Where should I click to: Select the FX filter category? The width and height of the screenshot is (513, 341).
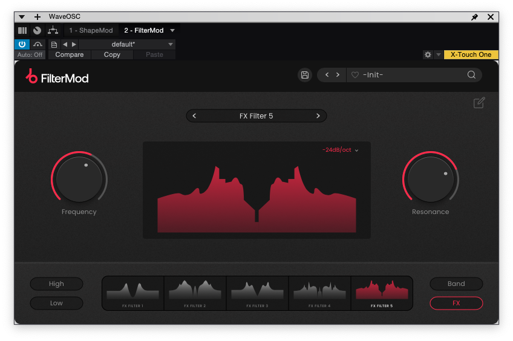(x=456, y=303)
